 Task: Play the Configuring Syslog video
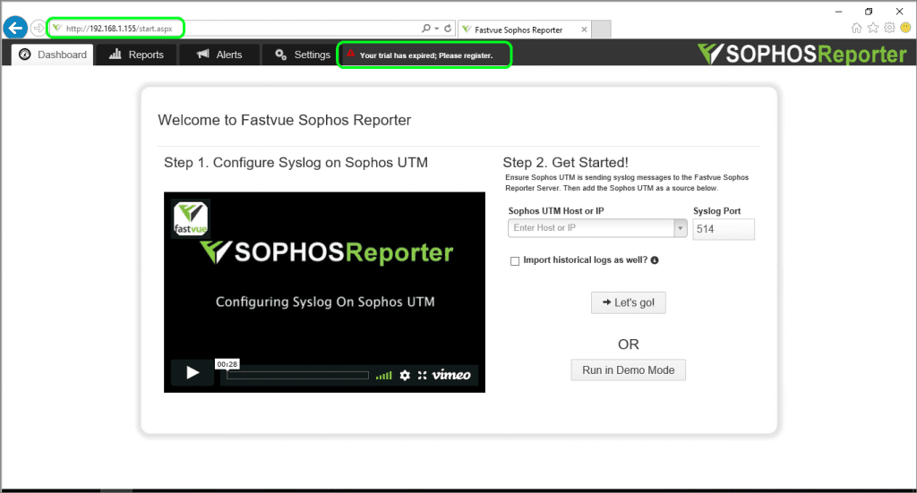coord(193,373)
